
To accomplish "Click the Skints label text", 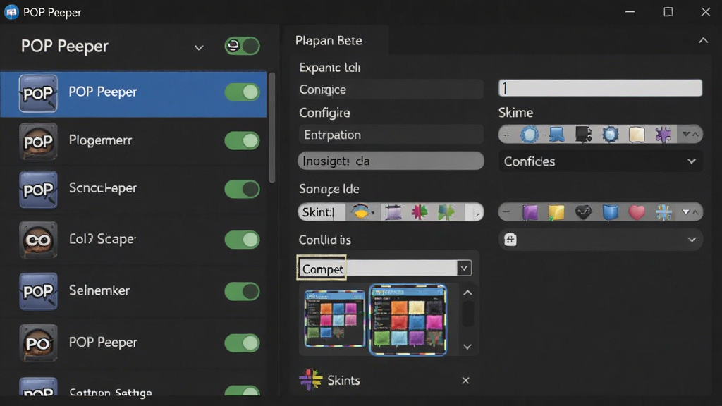I will pyautogui.click(x=343, y=380).
